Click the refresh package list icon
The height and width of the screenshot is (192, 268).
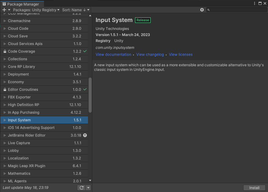click(x=82, y=188)
